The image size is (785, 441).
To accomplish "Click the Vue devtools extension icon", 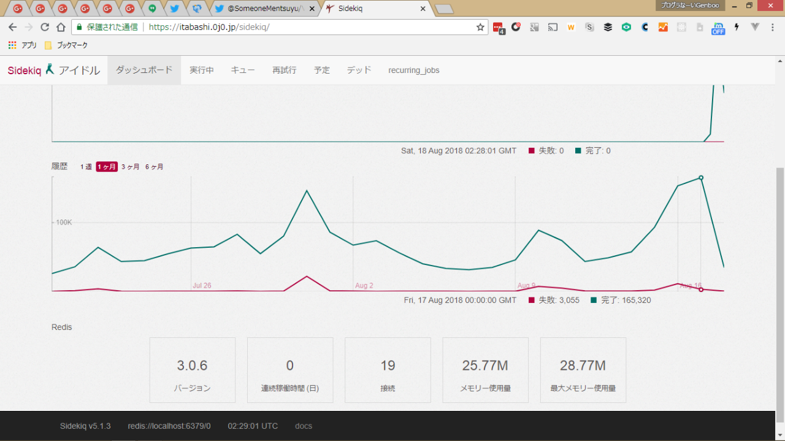I will (x=755, y=27).
